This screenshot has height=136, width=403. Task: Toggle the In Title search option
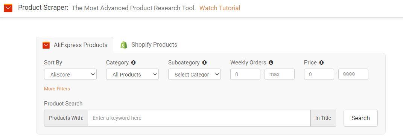pyautogui.click(x=323, y=118)
